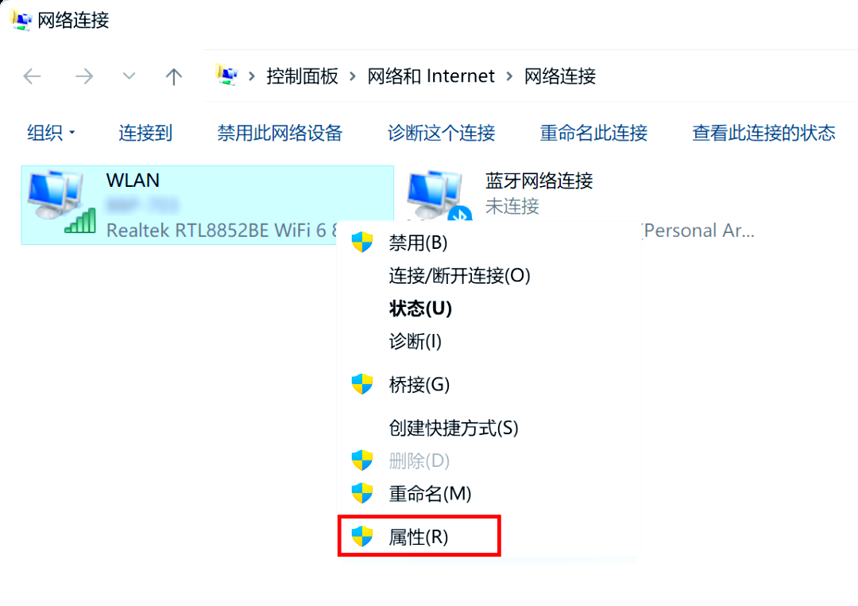Select 属性(R) from the context menu

[419, 537]
